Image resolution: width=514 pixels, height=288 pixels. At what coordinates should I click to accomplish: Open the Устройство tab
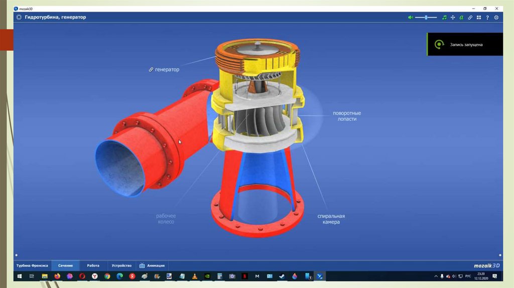point(121,265)
